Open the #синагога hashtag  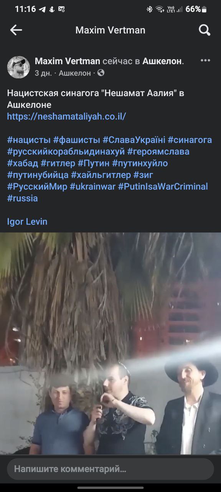(x=190, y=140)
